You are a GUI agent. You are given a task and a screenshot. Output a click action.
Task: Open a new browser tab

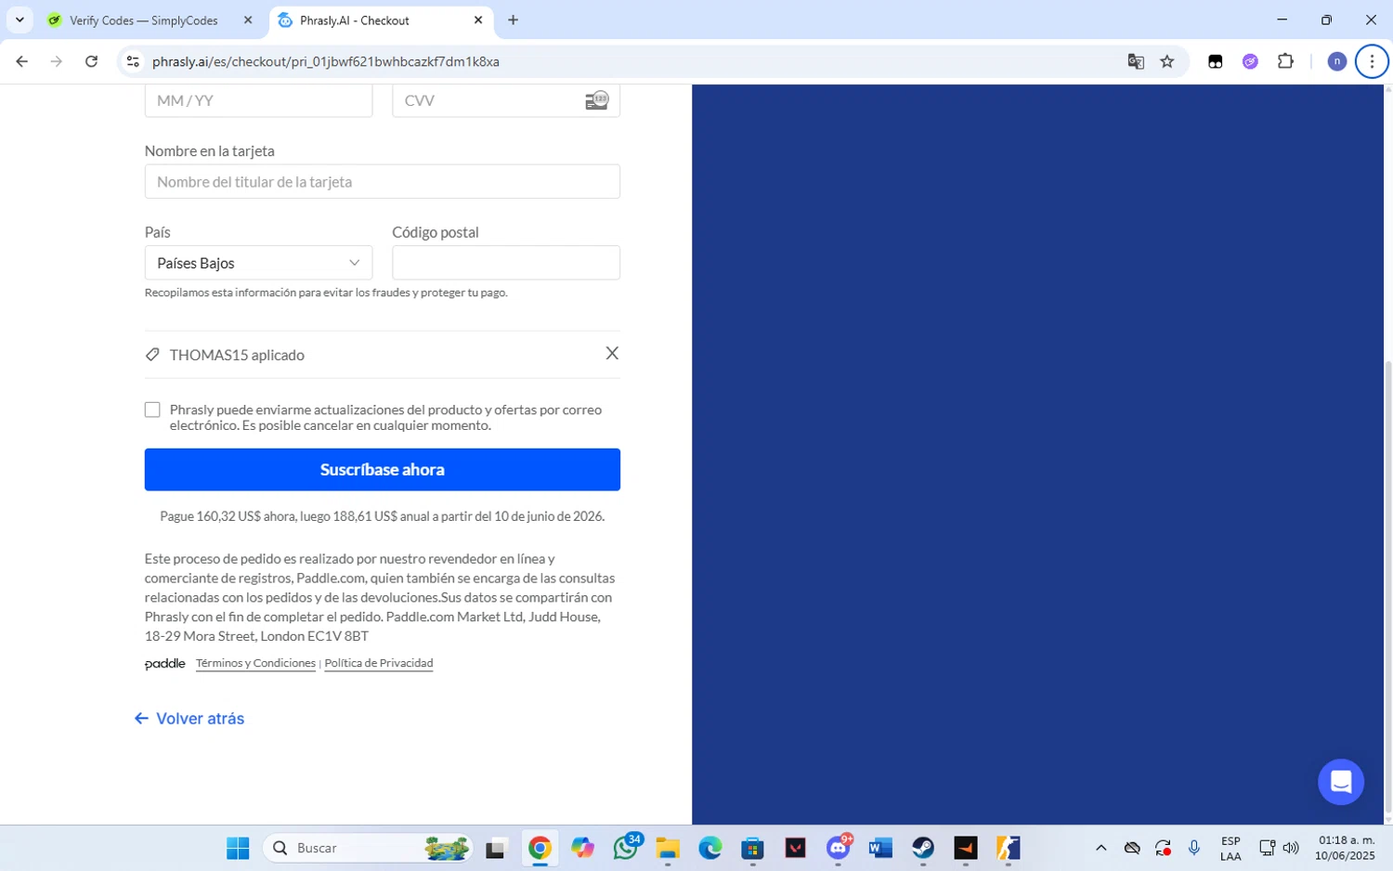pos(513,19)
